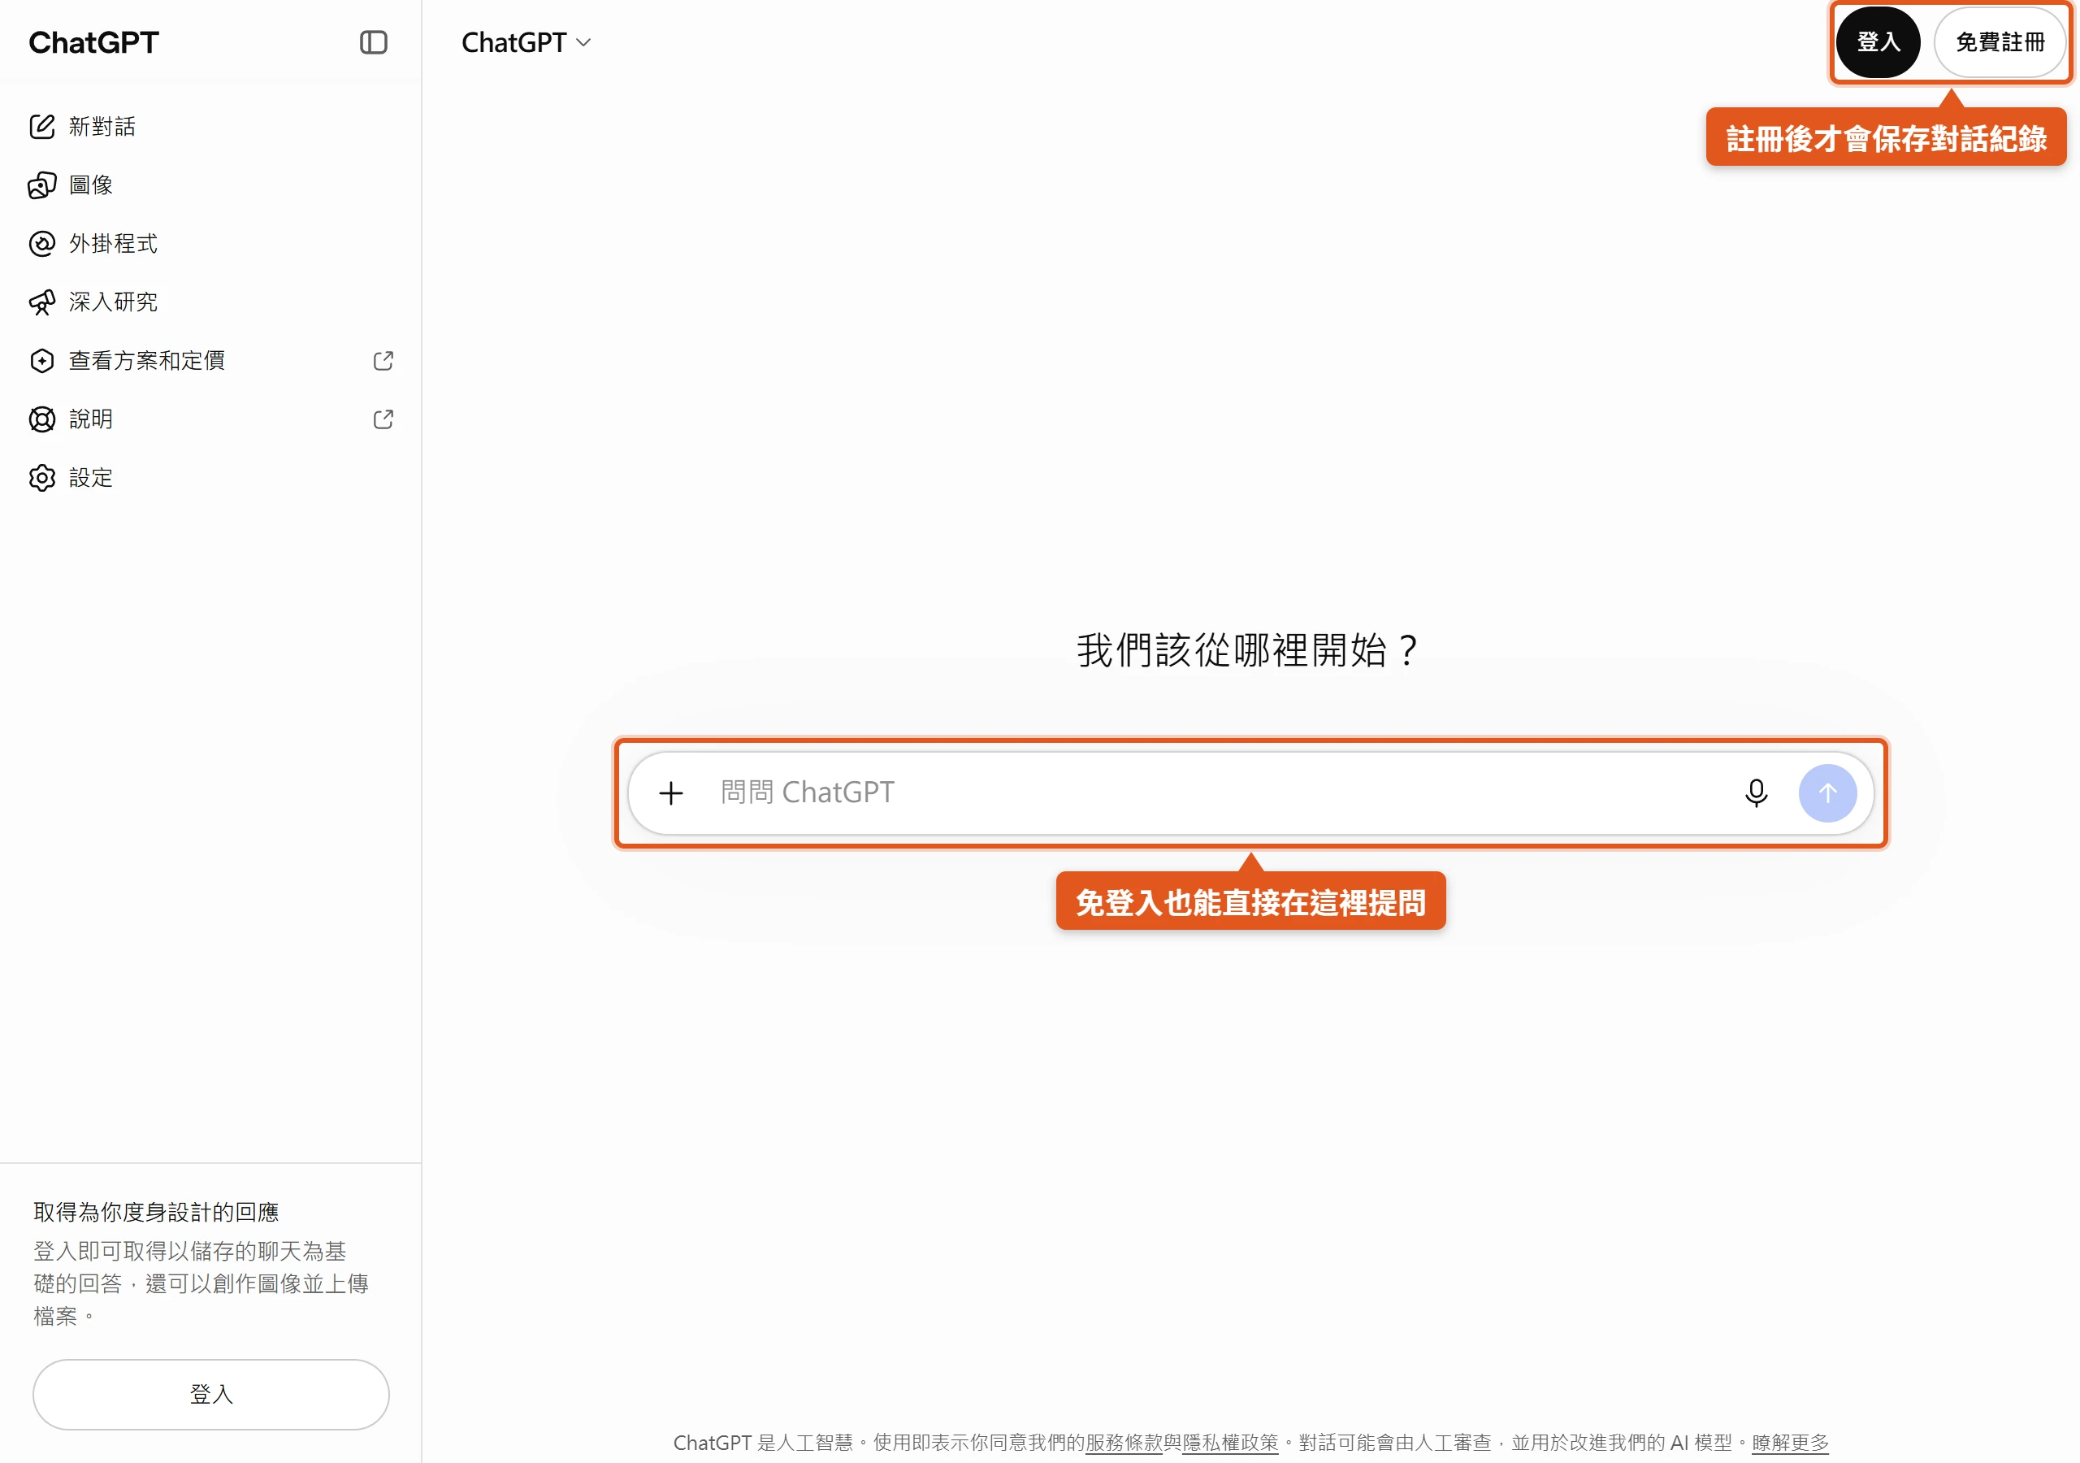
Task: Click the 我們該從哪裡開始？ heading
Action: coord(1248,651)
